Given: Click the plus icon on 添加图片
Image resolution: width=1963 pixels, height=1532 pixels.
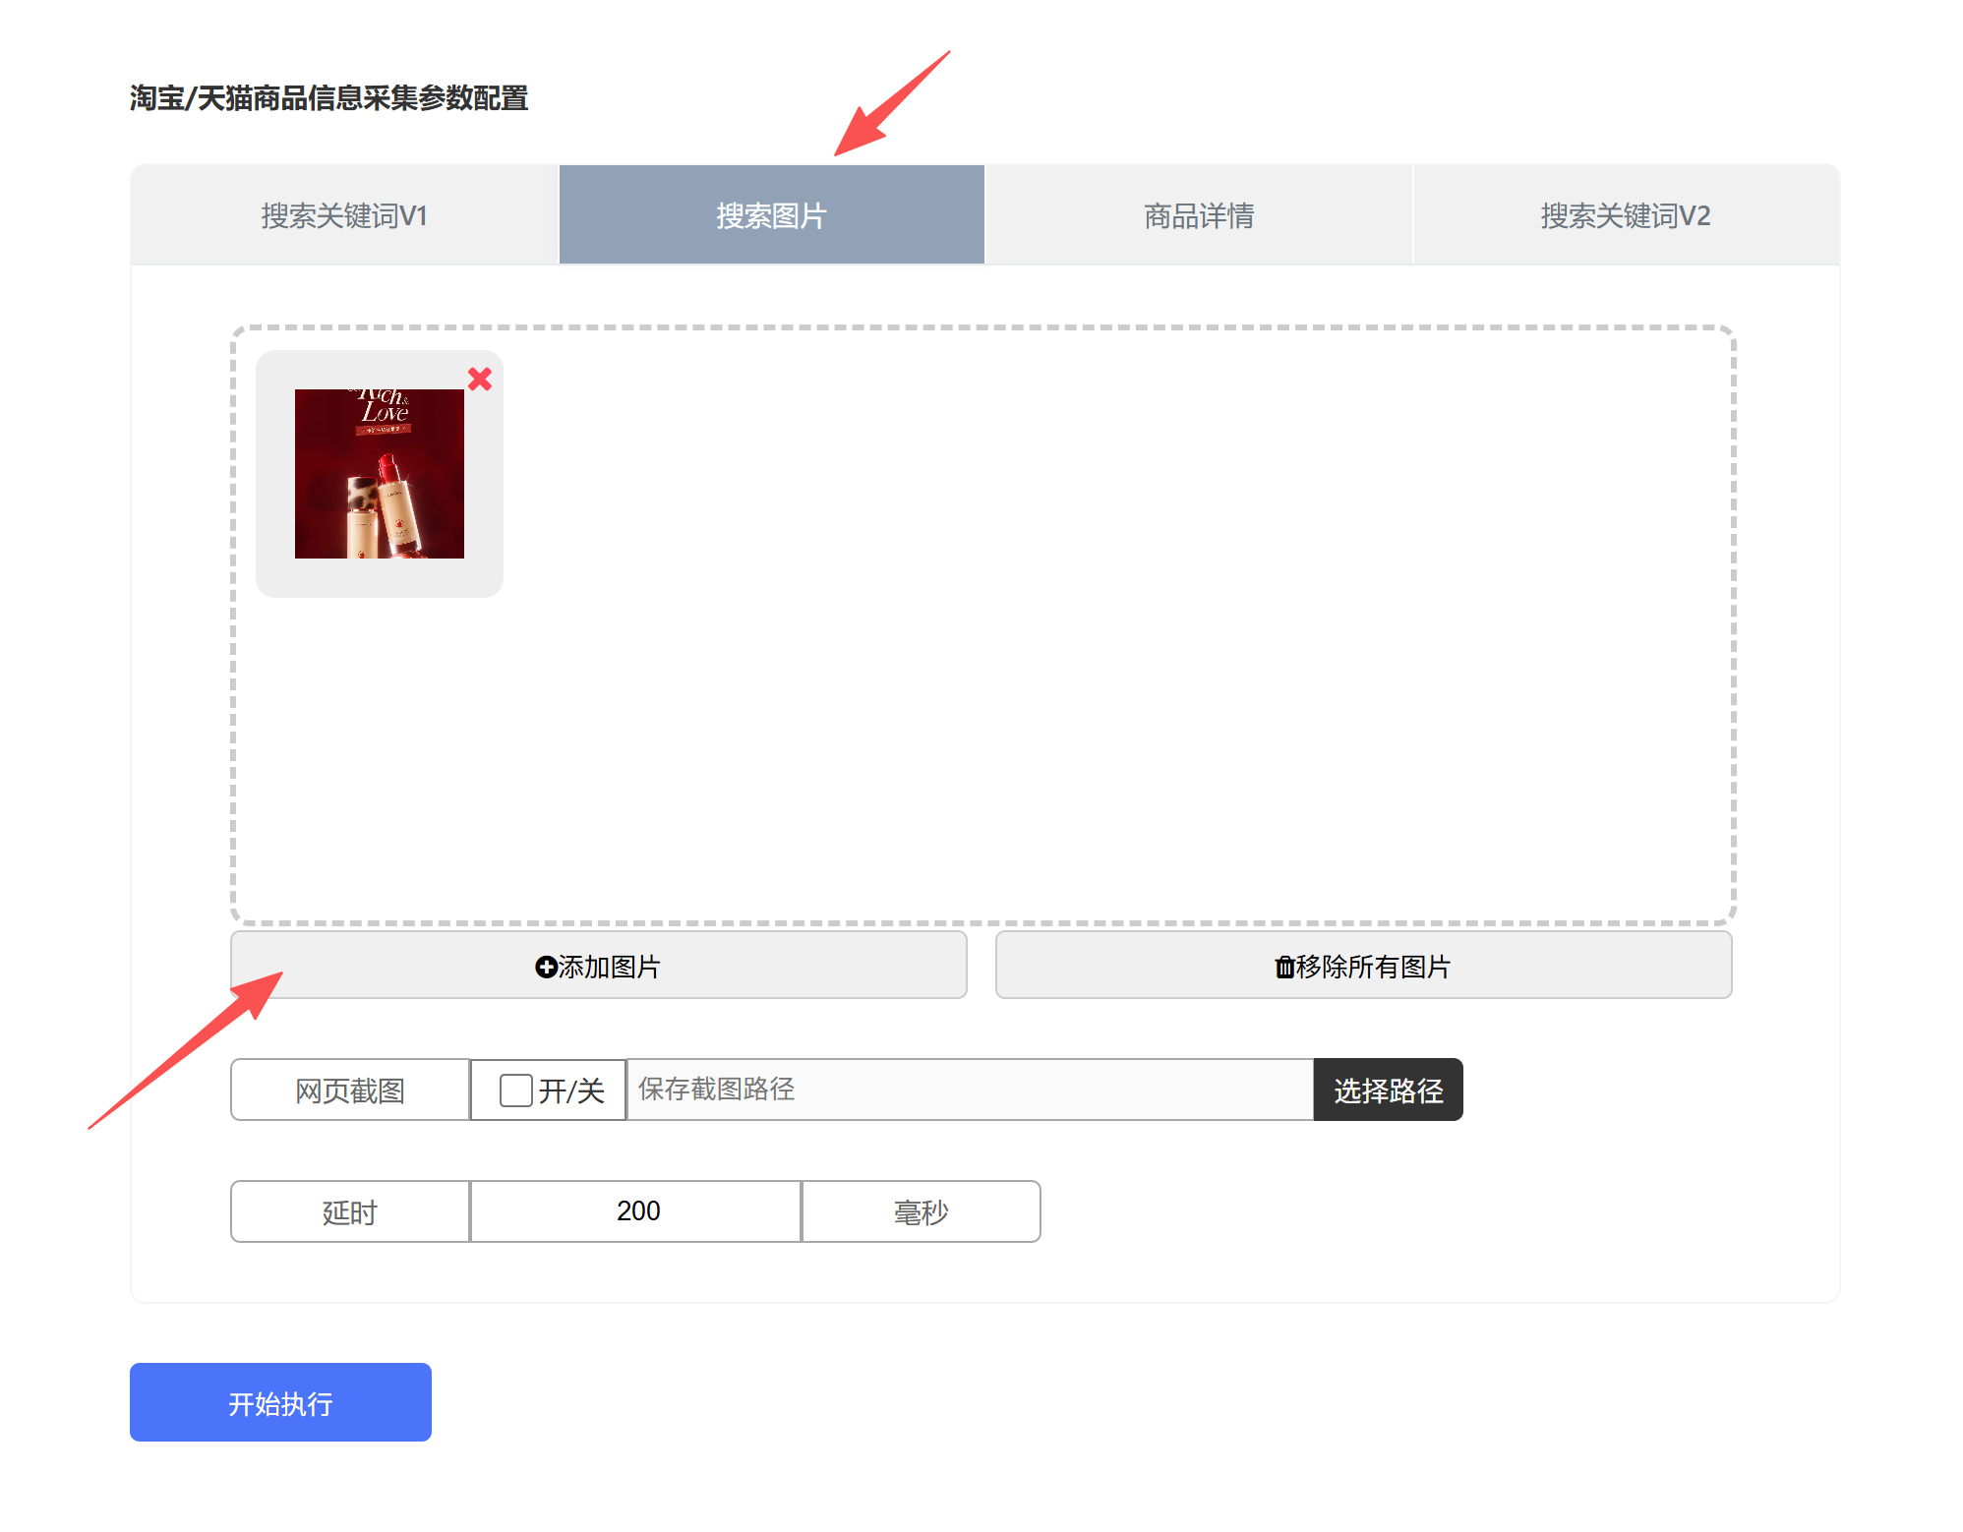Looking at the screenshot, I should point(546,967).
